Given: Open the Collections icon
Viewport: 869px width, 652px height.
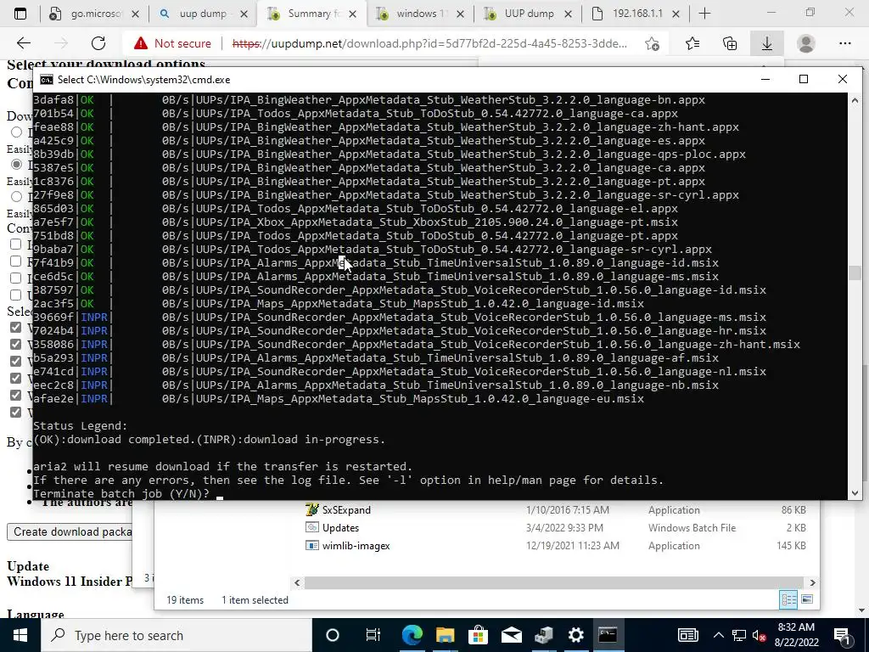Looking at the screenshot, I should 730,43.
